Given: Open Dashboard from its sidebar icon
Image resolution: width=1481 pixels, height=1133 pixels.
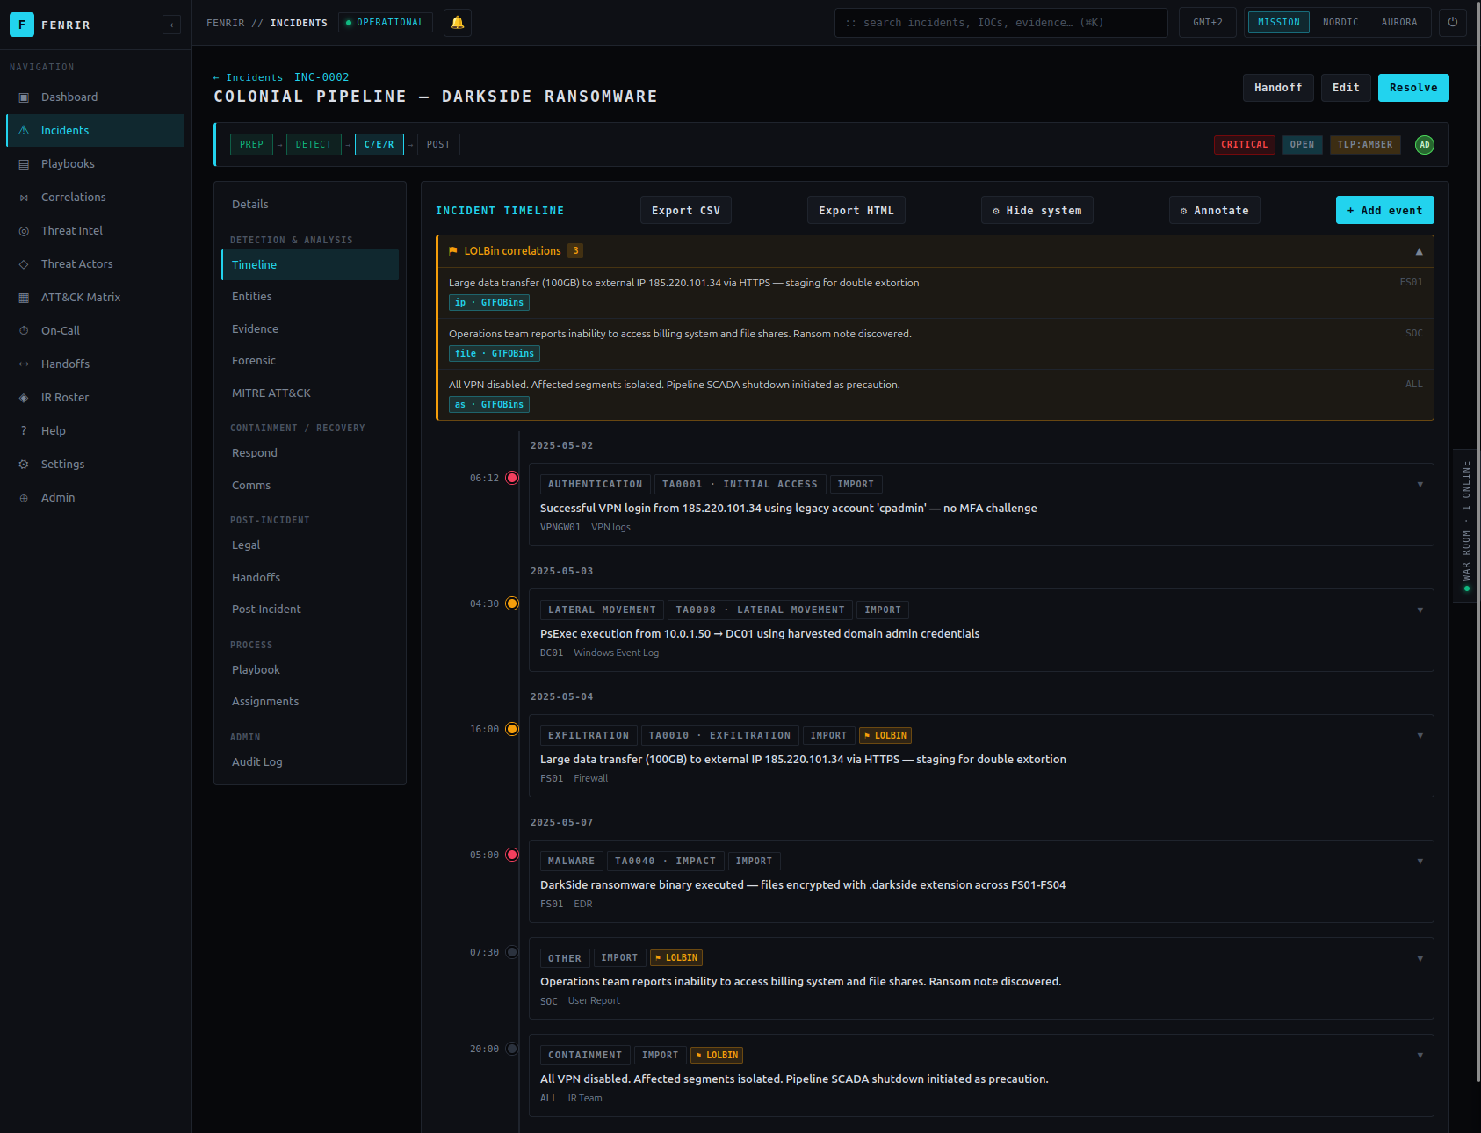Looking at the screenshot, I should (x=24, y=97).
